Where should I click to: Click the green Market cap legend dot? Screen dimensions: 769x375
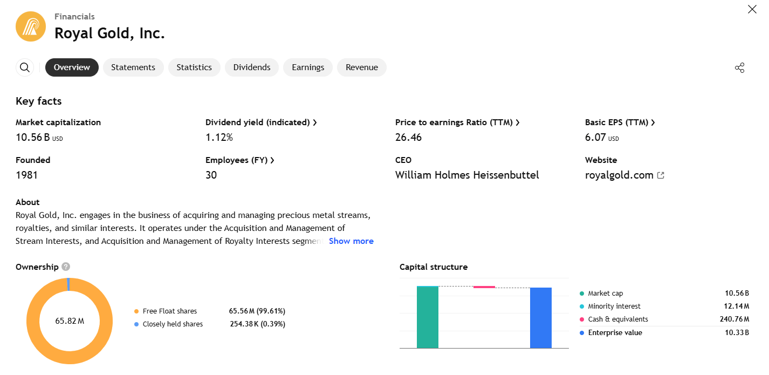[x=582, y=294]
